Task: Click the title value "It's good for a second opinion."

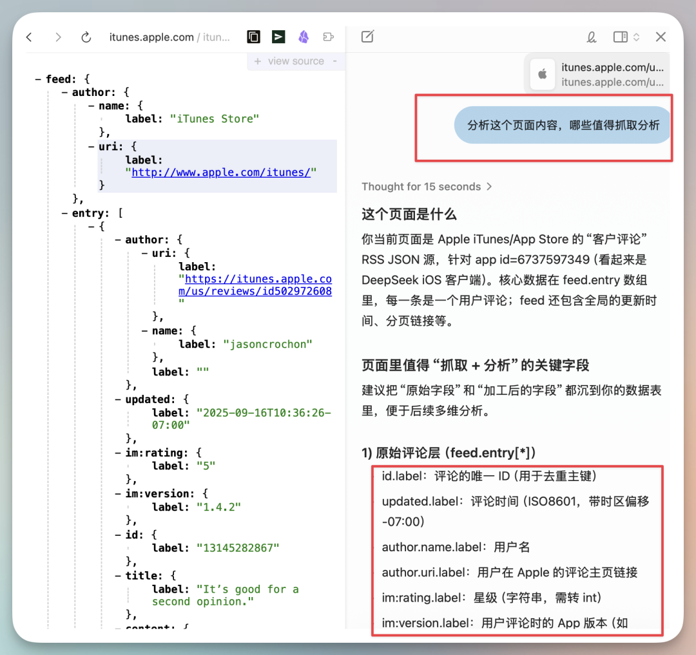Action: click(x=226, y=596)
